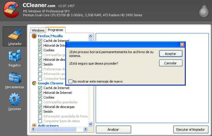Enable Firefox Compactar base checkbox

[x=40, y=78]
